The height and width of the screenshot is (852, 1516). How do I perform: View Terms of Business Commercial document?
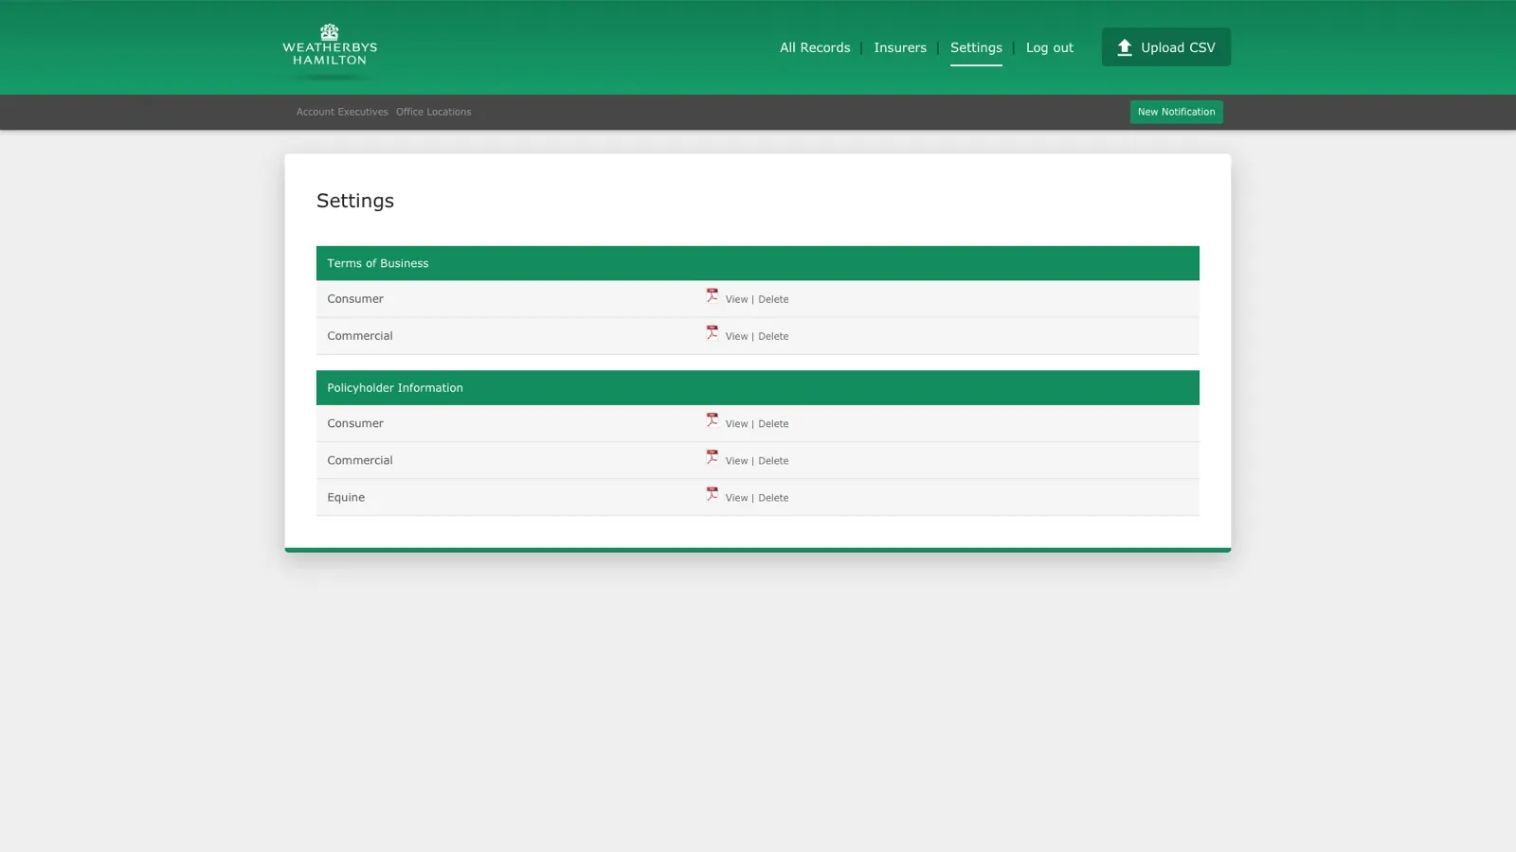[x=736, y=336]
